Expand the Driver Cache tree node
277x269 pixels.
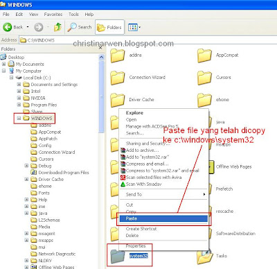pos(26,179)
